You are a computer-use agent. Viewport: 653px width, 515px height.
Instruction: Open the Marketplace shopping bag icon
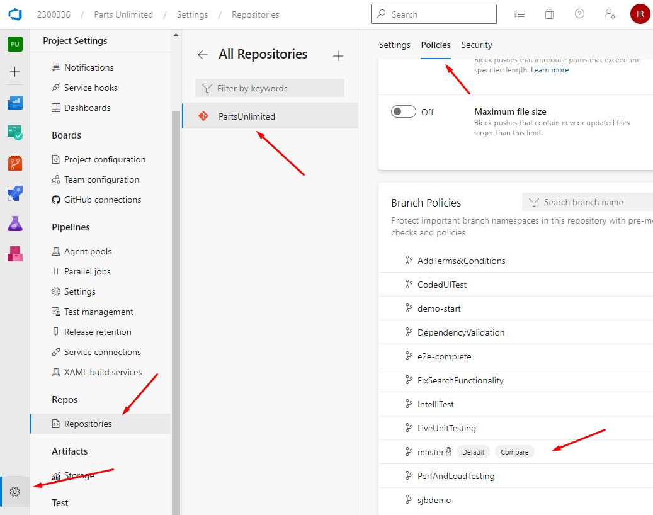coord(549,14)
